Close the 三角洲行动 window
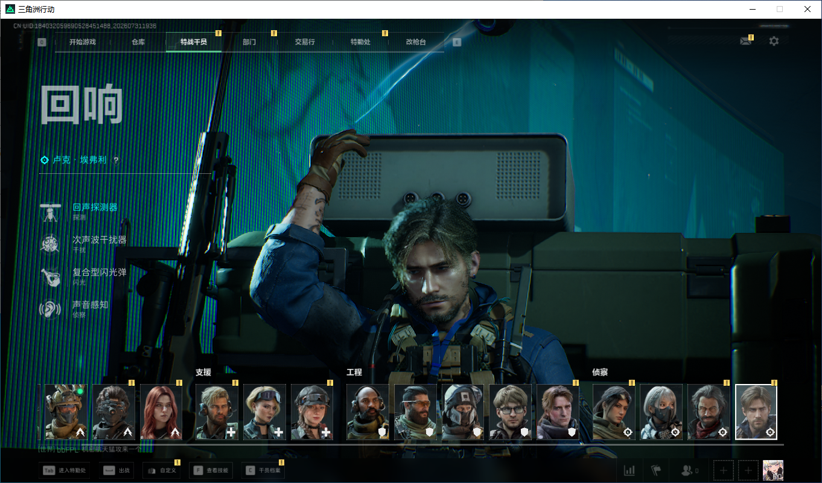Image resolution: width=822 pixels, height=483 pixels. tap(808, 9)
